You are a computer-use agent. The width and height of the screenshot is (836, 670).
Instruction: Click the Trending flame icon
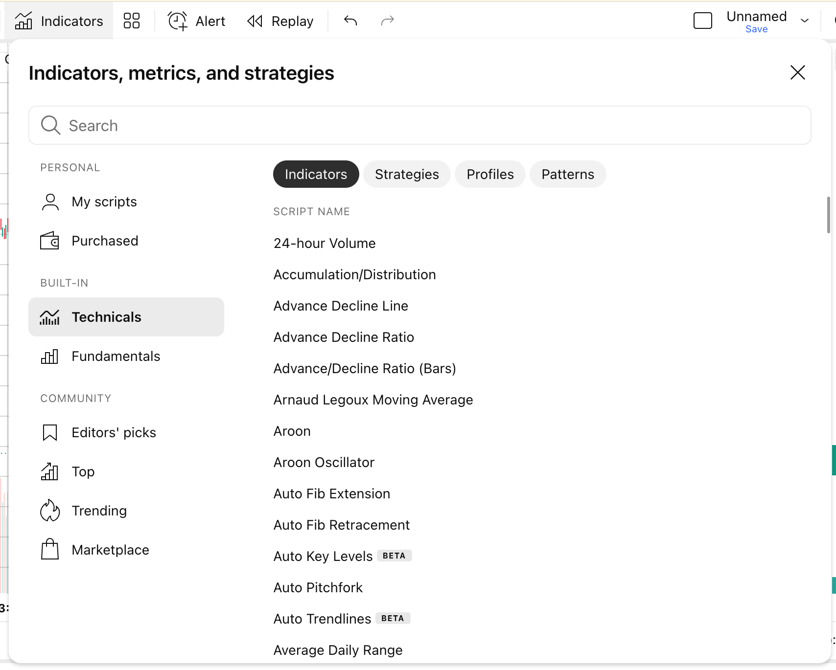pos(50,511)
